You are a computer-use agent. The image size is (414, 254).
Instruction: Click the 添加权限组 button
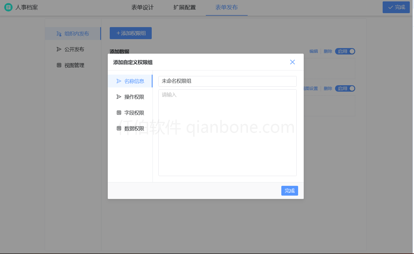(x=130, y=33)
